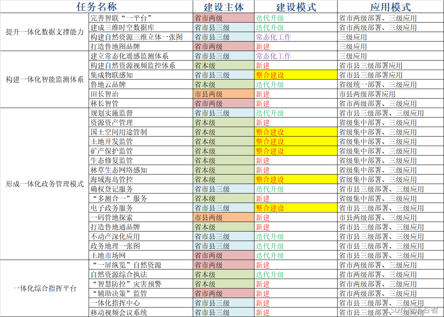This screenshot has height=317, width=444.
Task: Select the task cell 田长智治
Action: coord(141,94)
